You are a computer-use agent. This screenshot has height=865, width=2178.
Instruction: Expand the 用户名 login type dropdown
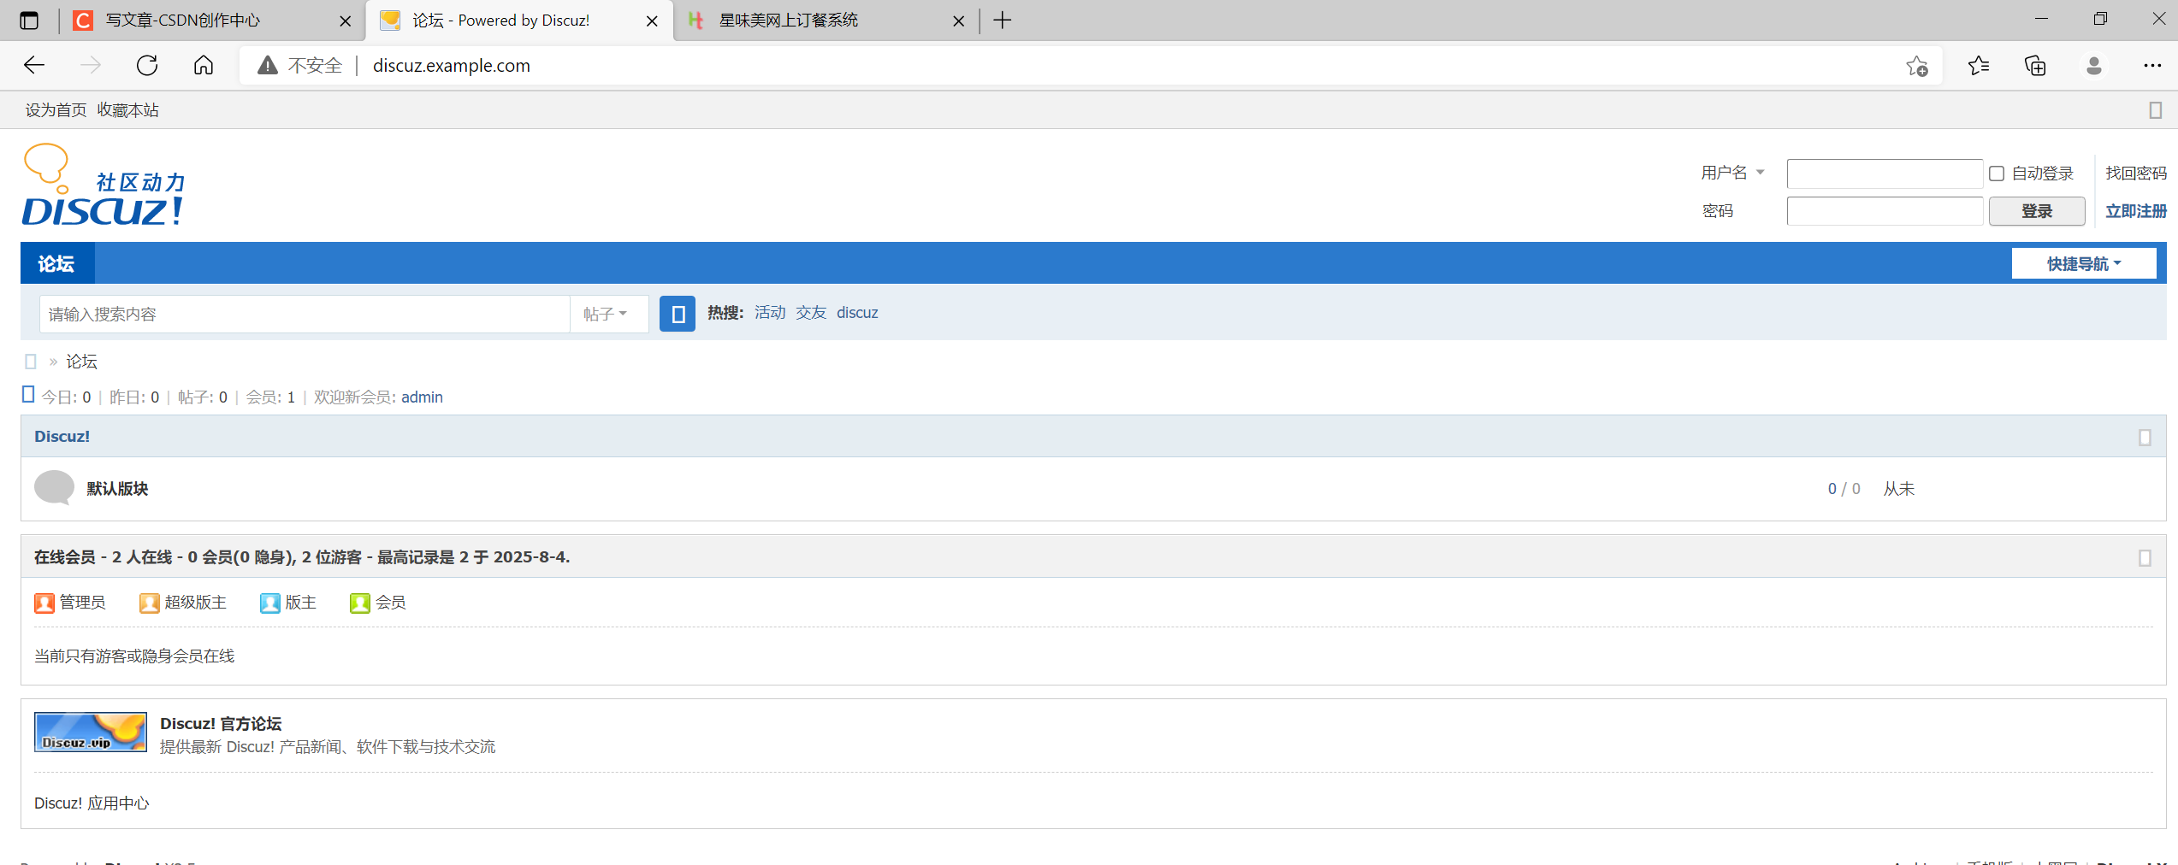tap(1732, 173)
